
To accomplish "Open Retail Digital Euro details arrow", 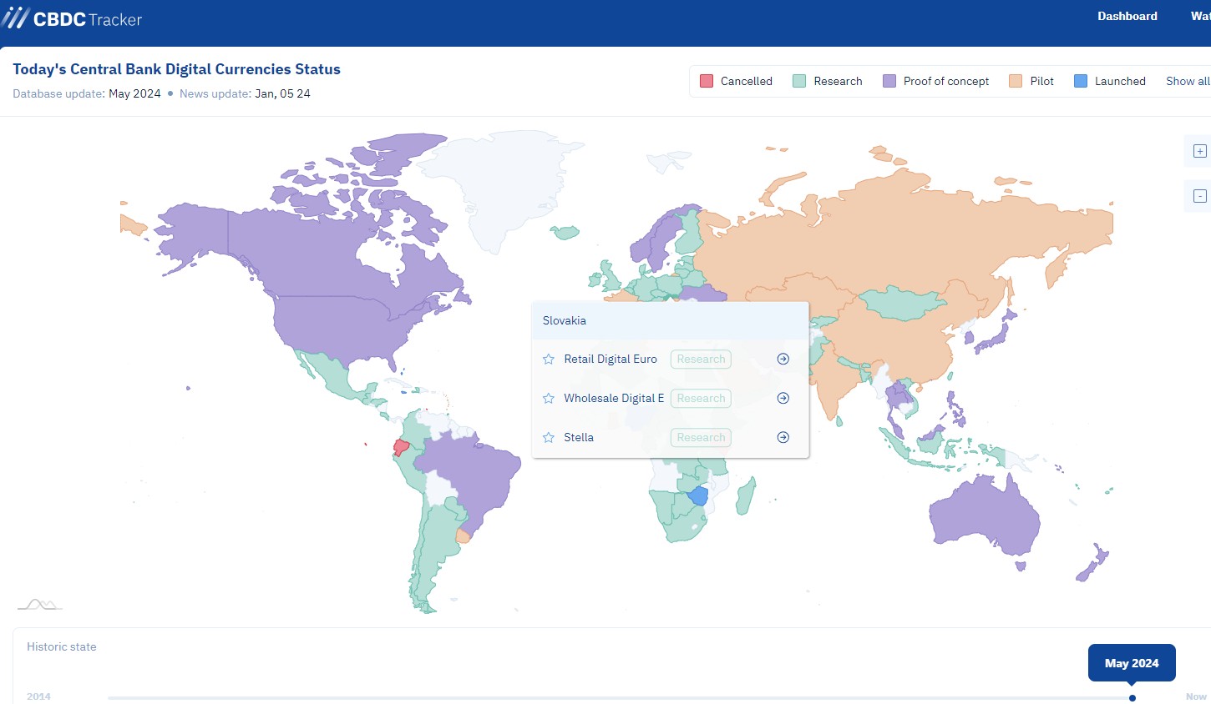I will (783, 359).
